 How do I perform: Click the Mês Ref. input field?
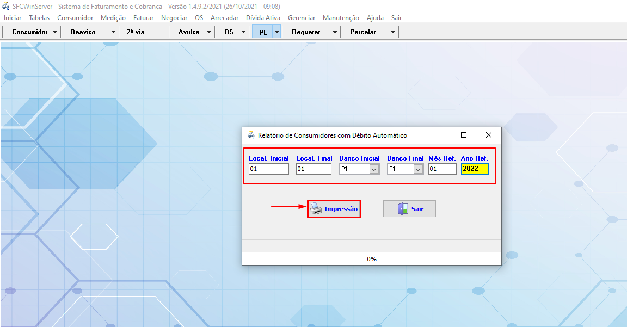[x=442, y=169]
